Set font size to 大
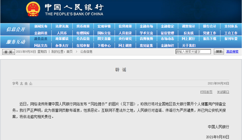This screenshot has width=242, height=140. tap(21, 83)
